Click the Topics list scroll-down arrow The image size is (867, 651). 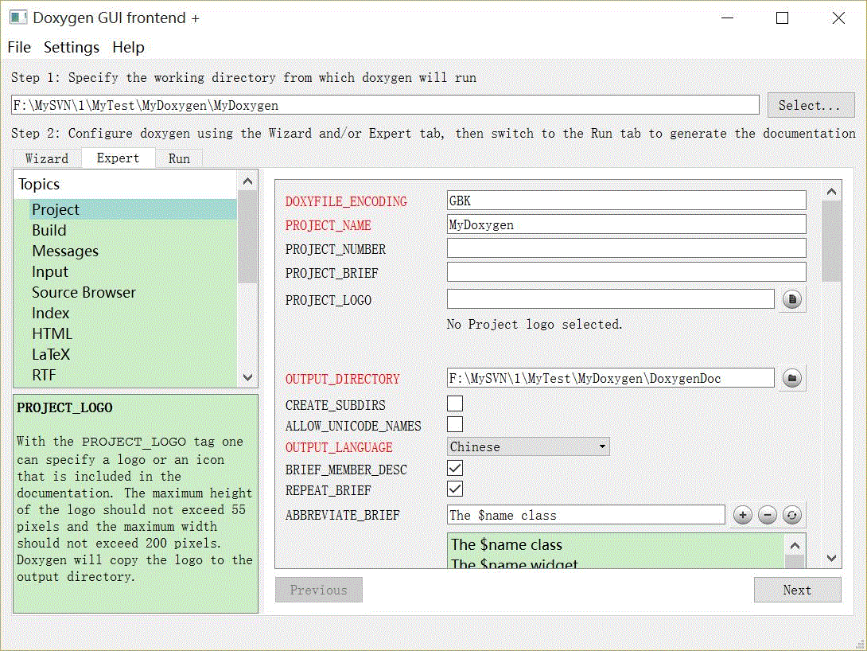click(247, 377)
